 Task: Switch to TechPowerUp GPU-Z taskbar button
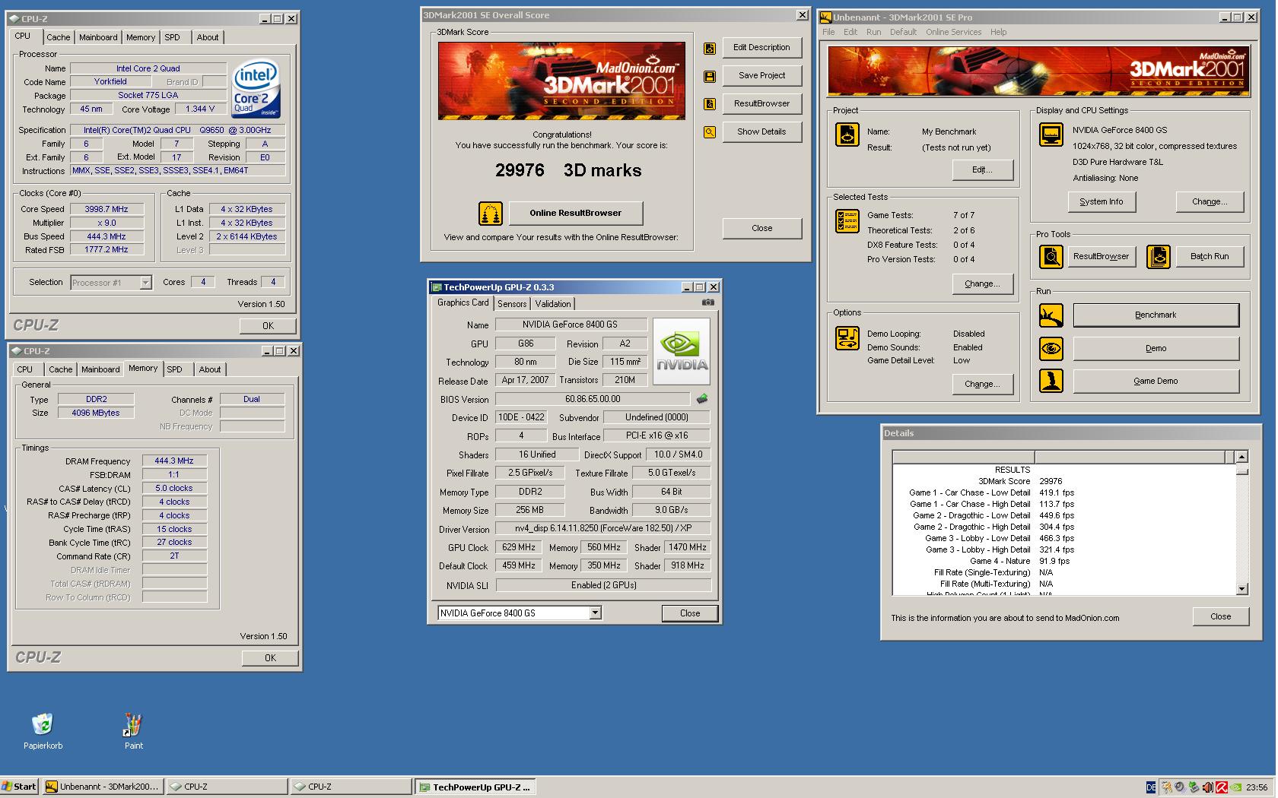click(x=475, y=787)
